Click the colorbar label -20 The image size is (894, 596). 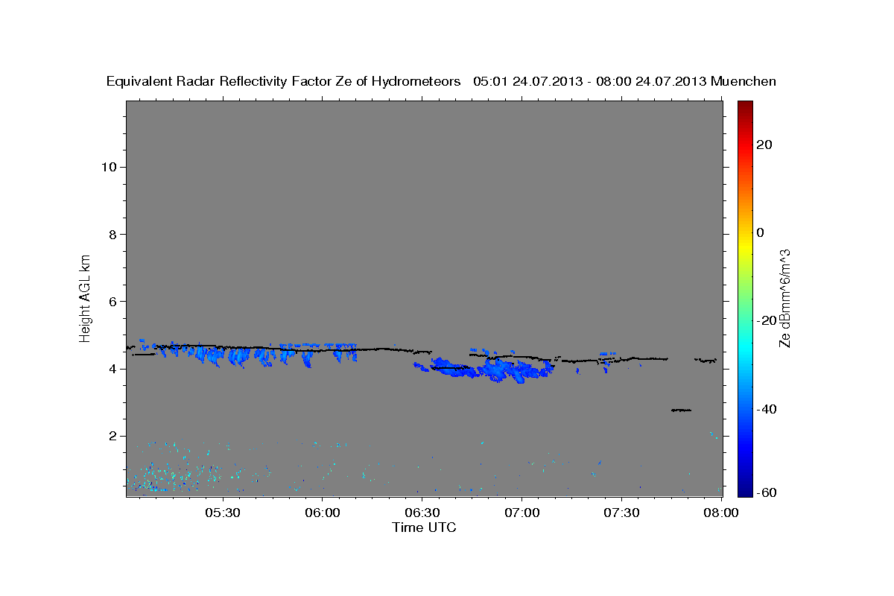coord(766,320)
